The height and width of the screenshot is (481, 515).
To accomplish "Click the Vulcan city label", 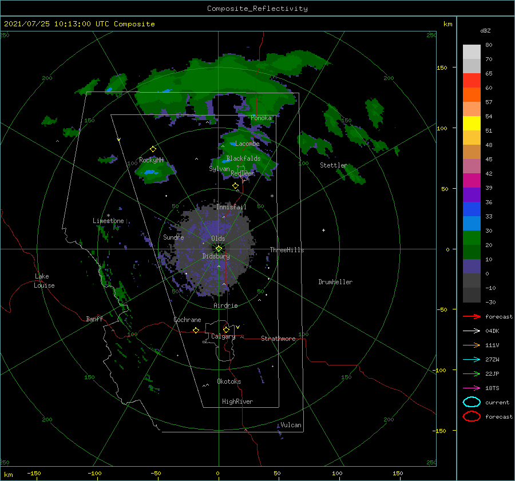I will (x=291, y=425).
